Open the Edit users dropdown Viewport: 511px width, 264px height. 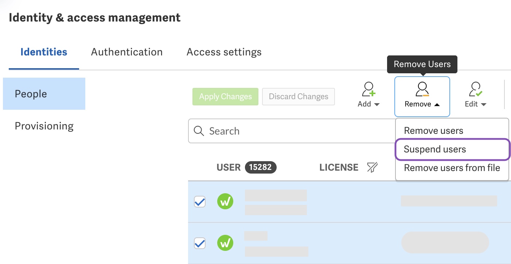(476, 95)
